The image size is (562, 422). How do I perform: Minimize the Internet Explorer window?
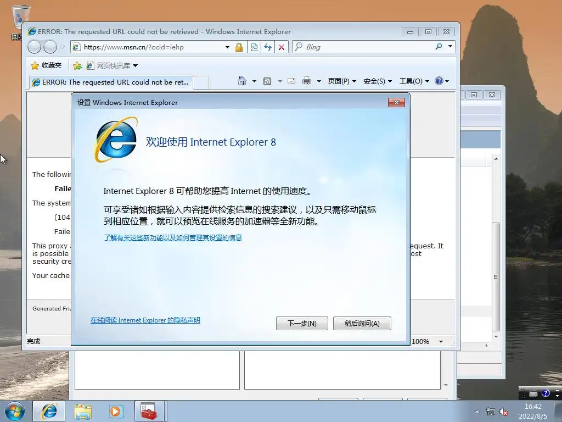[x=410, y=31]
